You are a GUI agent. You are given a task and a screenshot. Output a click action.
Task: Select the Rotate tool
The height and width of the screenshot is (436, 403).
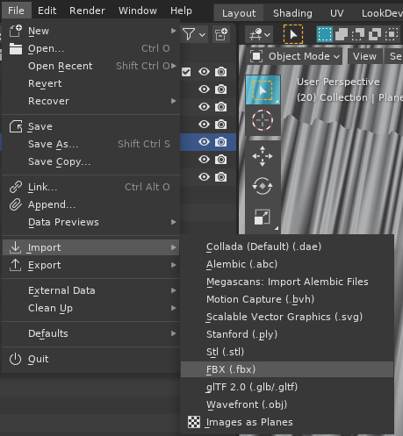click(263, 186)
